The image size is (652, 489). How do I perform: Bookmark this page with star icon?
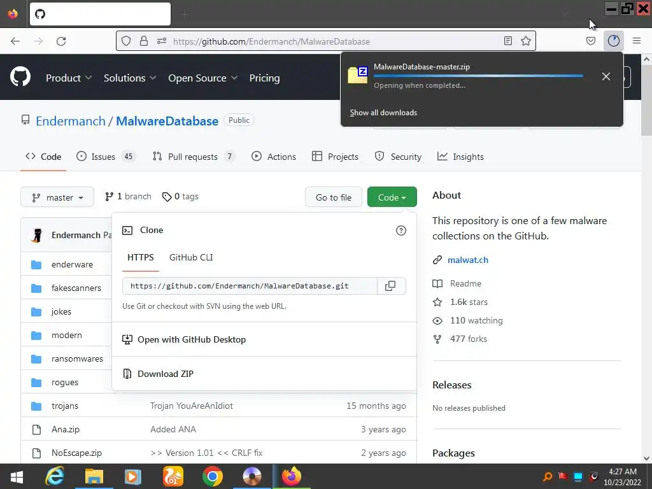tap(525, 41)
